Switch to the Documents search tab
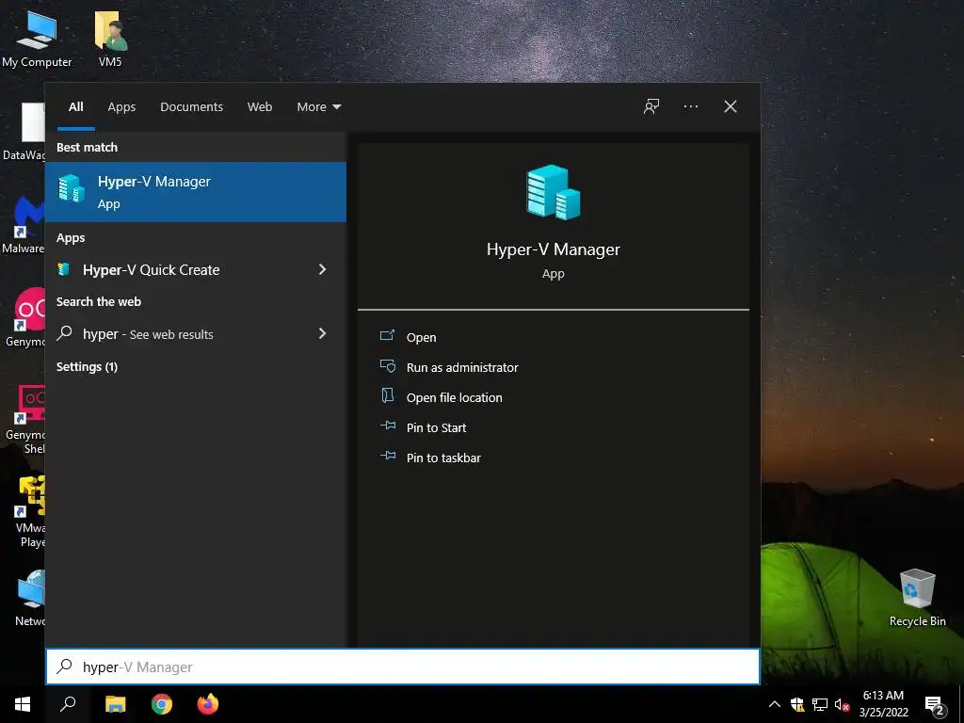The image size is (964, 723). (191, 106)
